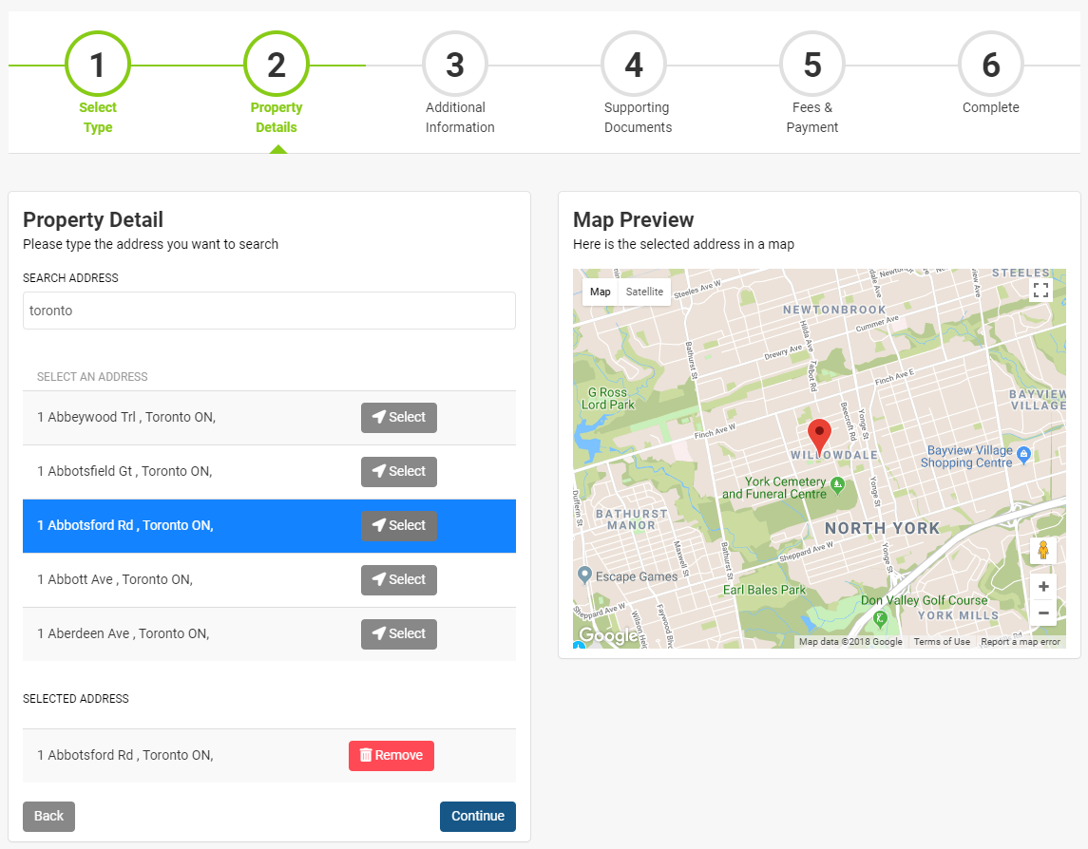This screenshot has width=1088, height=849.
Task: Open the Terms of Use link
Action: 942,641
